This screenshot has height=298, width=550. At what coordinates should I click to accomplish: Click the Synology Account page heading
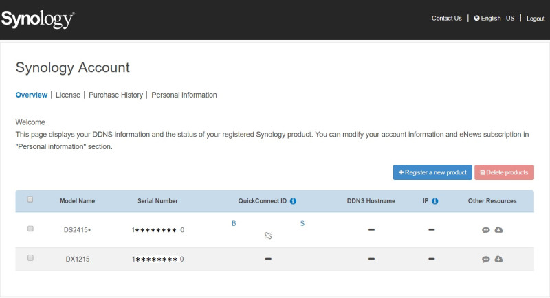coord(73,67)
